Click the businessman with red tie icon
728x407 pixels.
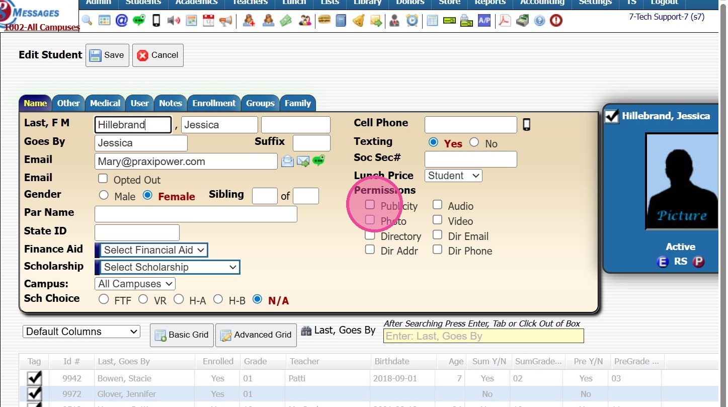pyautogui.click(x=394, y=20)
